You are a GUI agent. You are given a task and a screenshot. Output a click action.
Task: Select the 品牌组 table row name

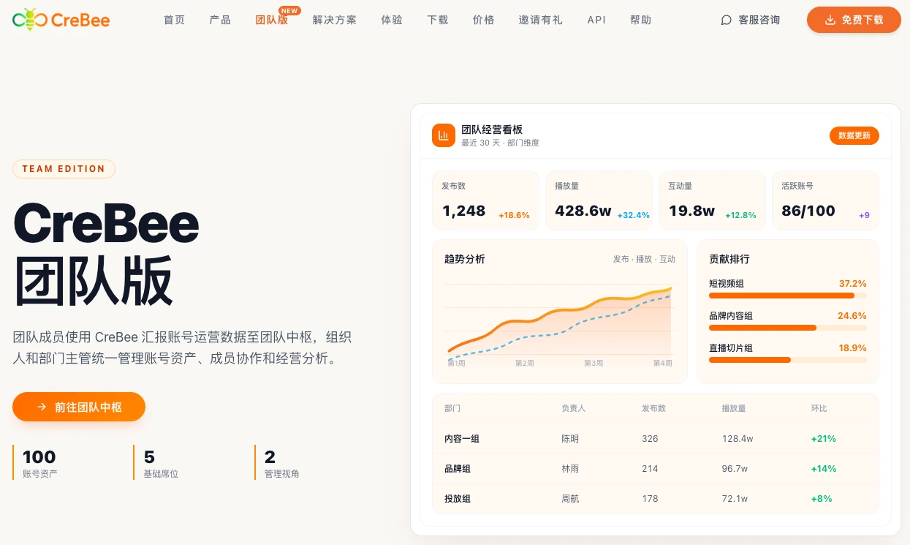tap(458, 468)
